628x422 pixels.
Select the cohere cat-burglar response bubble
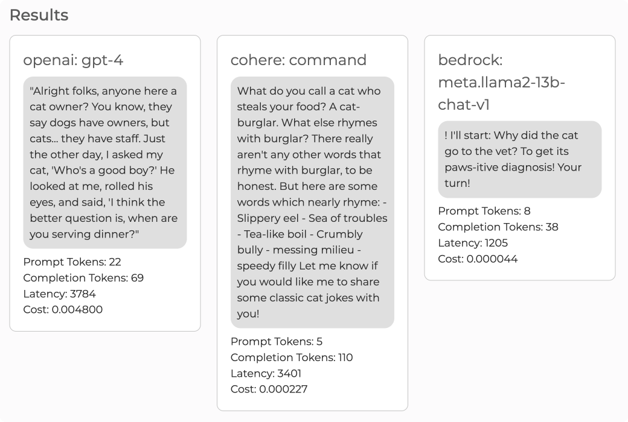point(312,202)
